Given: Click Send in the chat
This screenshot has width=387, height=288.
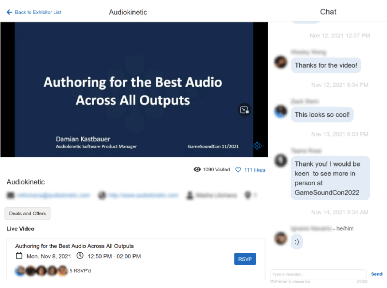Looking at the screenshot, I should pos(376,274).
